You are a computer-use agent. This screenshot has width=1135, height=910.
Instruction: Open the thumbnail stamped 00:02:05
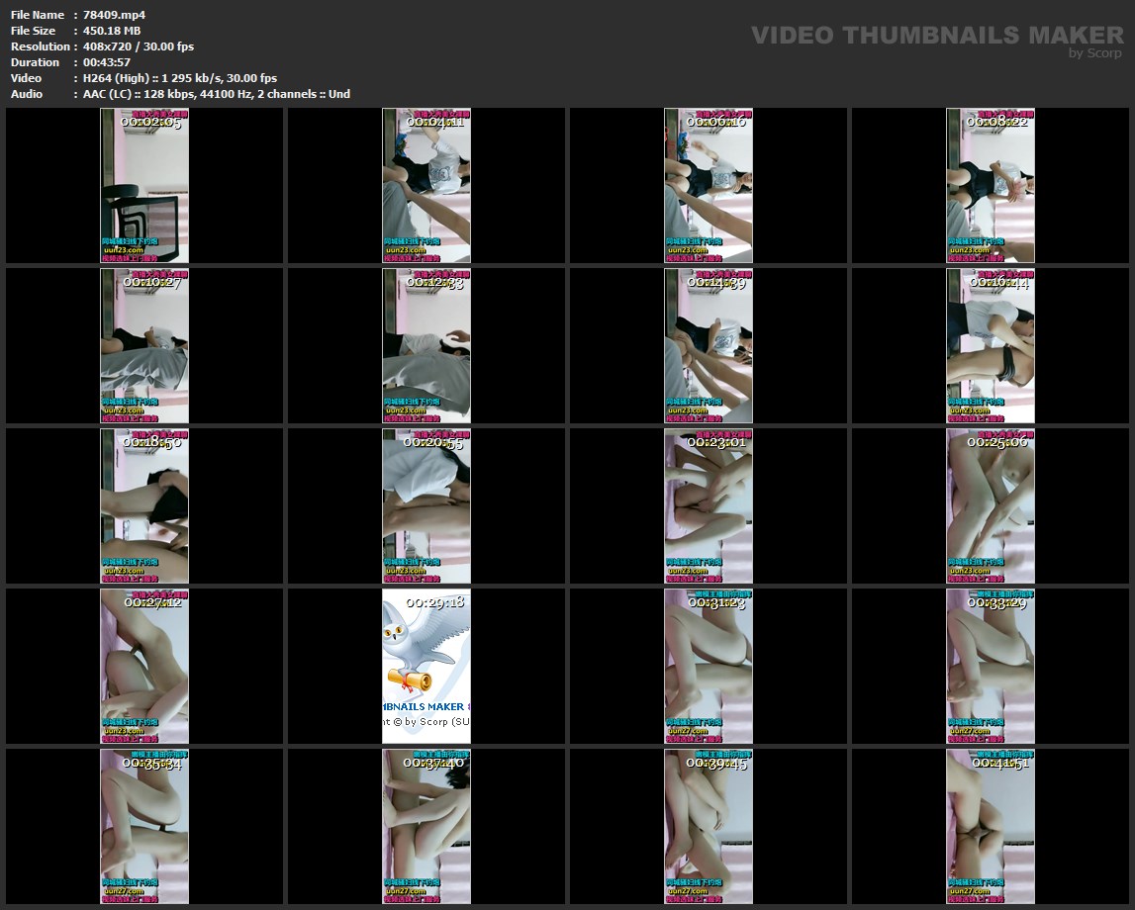(144, 185)
